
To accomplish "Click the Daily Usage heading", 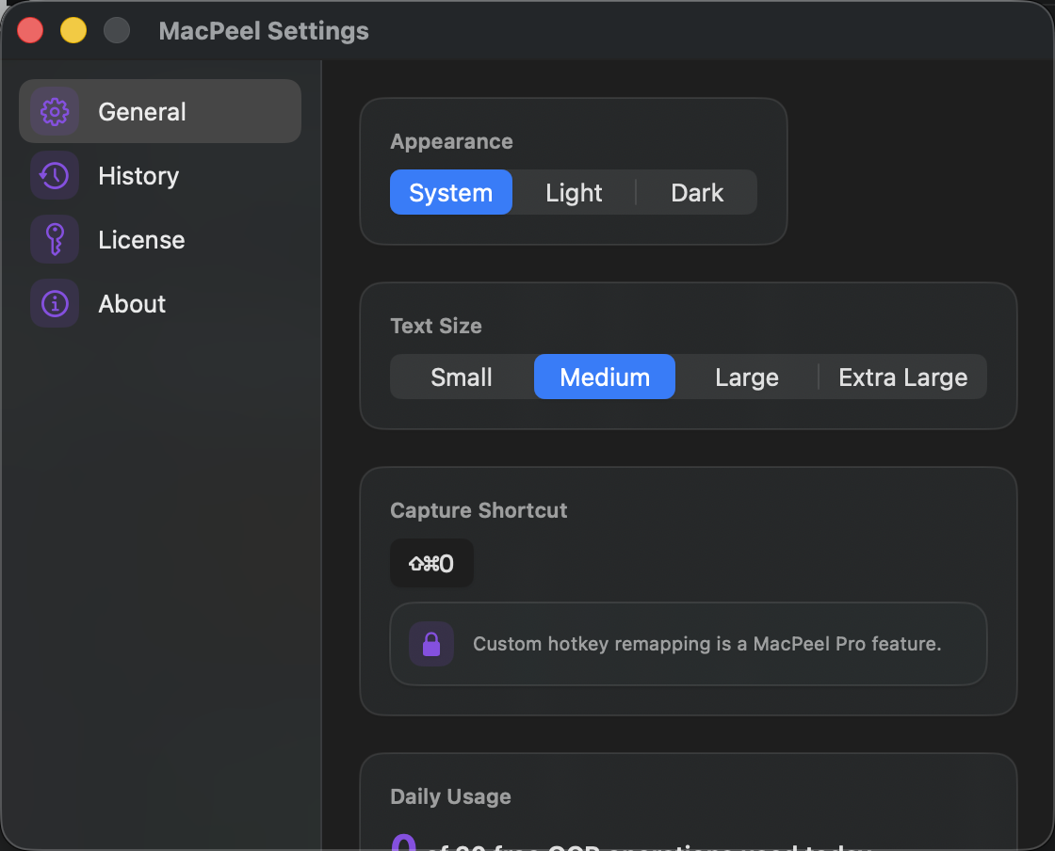I will pyautogui.click(x=451, y=796).
